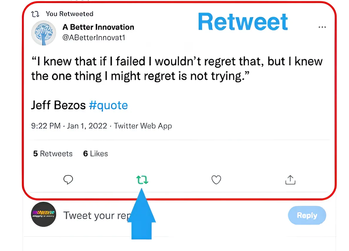The height and width of the screenshot is (251, 349).
Task: View the 5 Retweets list
Action: pyautogui.click(x=53, y=154)
